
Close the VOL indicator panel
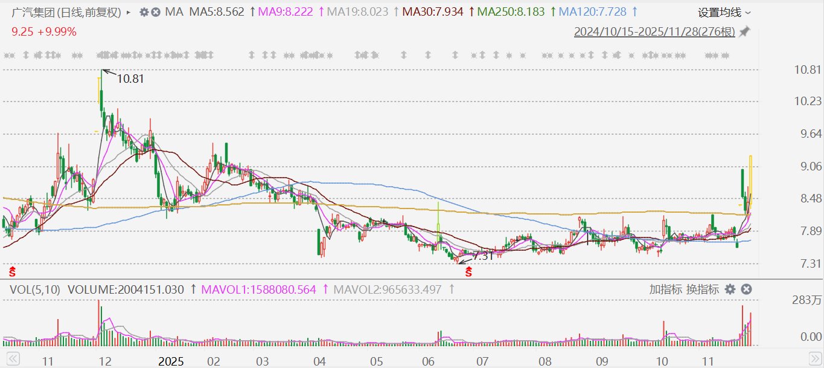pos(746,289)
